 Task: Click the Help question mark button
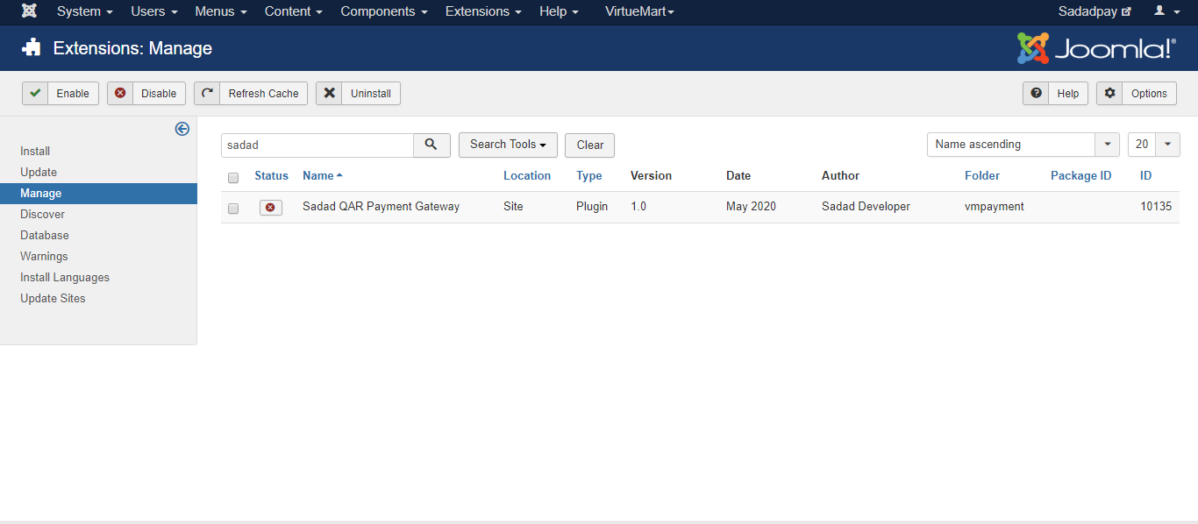(x=1055, y=94)
